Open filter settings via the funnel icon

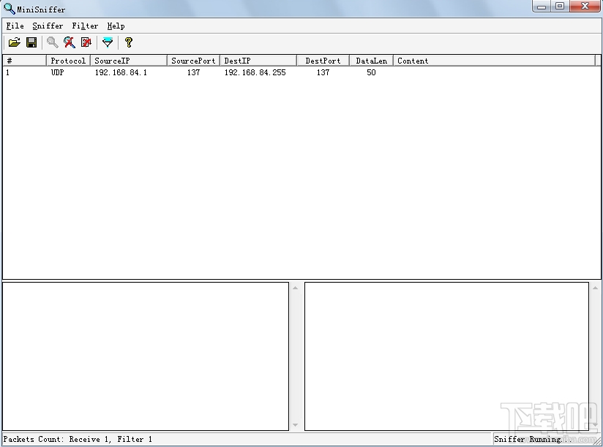coord(108,42)
